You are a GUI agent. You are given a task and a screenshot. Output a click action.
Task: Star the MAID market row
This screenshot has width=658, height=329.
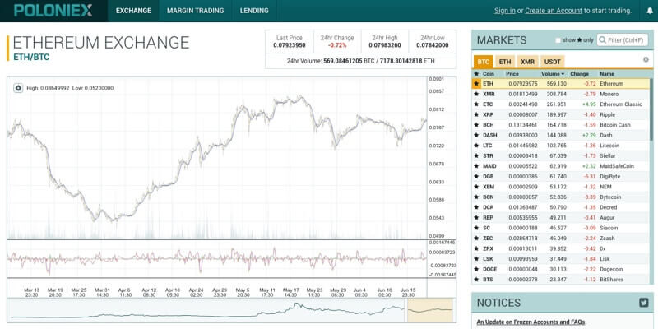coord(476,166)
